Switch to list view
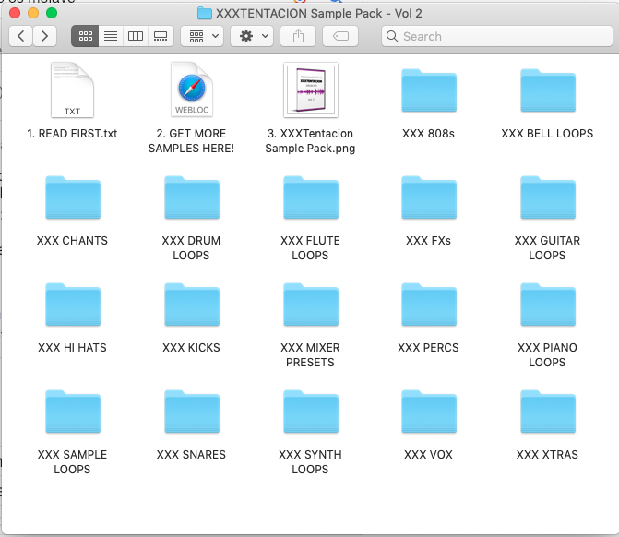 click(111, 36)
